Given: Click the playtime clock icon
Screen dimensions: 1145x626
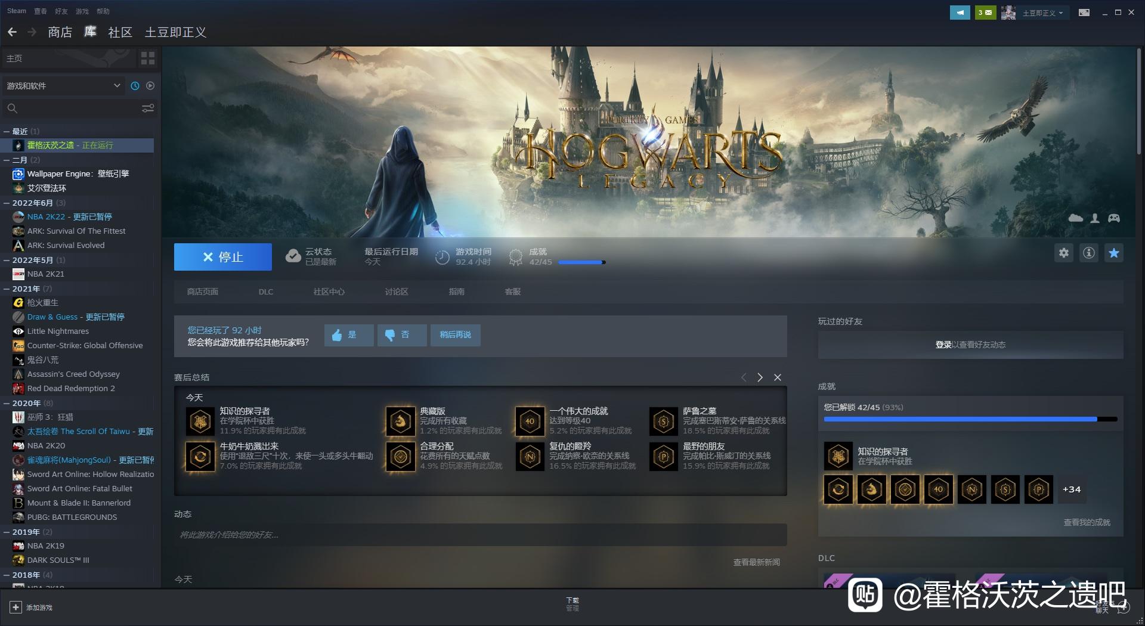Looking at the screenshot, I should pyautogui.click(x=442, y=258).
